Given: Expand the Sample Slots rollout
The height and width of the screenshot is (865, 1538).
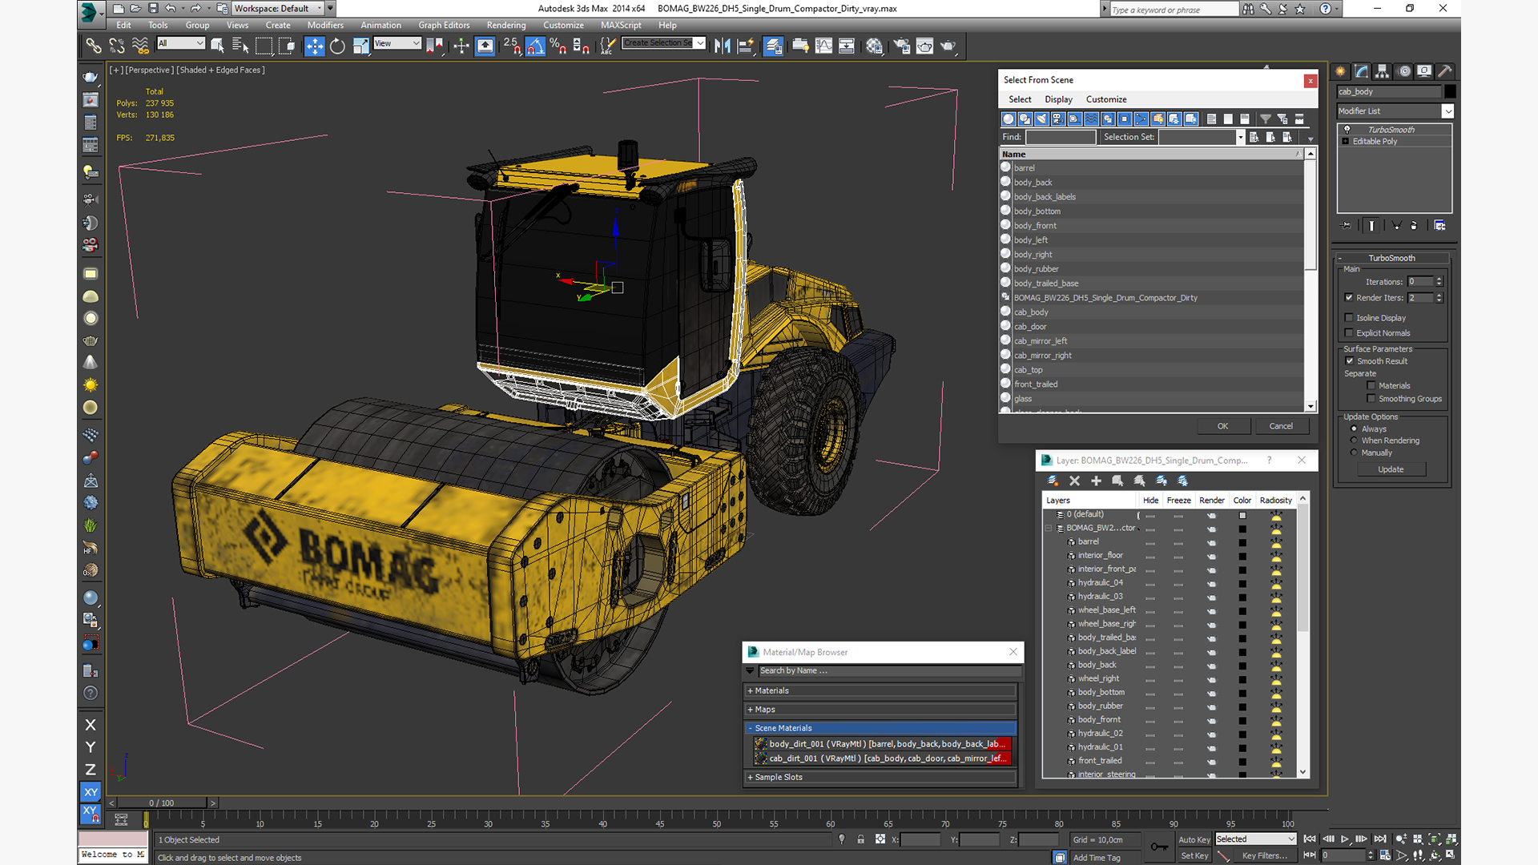Looking at the screenshot, I should coord(880,777).
